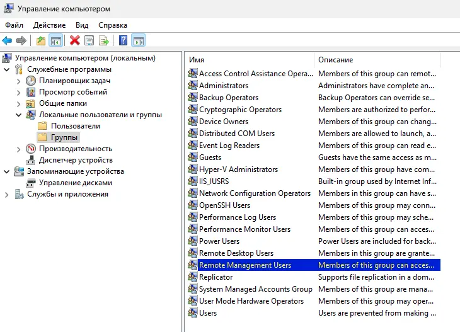Select the Пользователи folder

(76, 126)
